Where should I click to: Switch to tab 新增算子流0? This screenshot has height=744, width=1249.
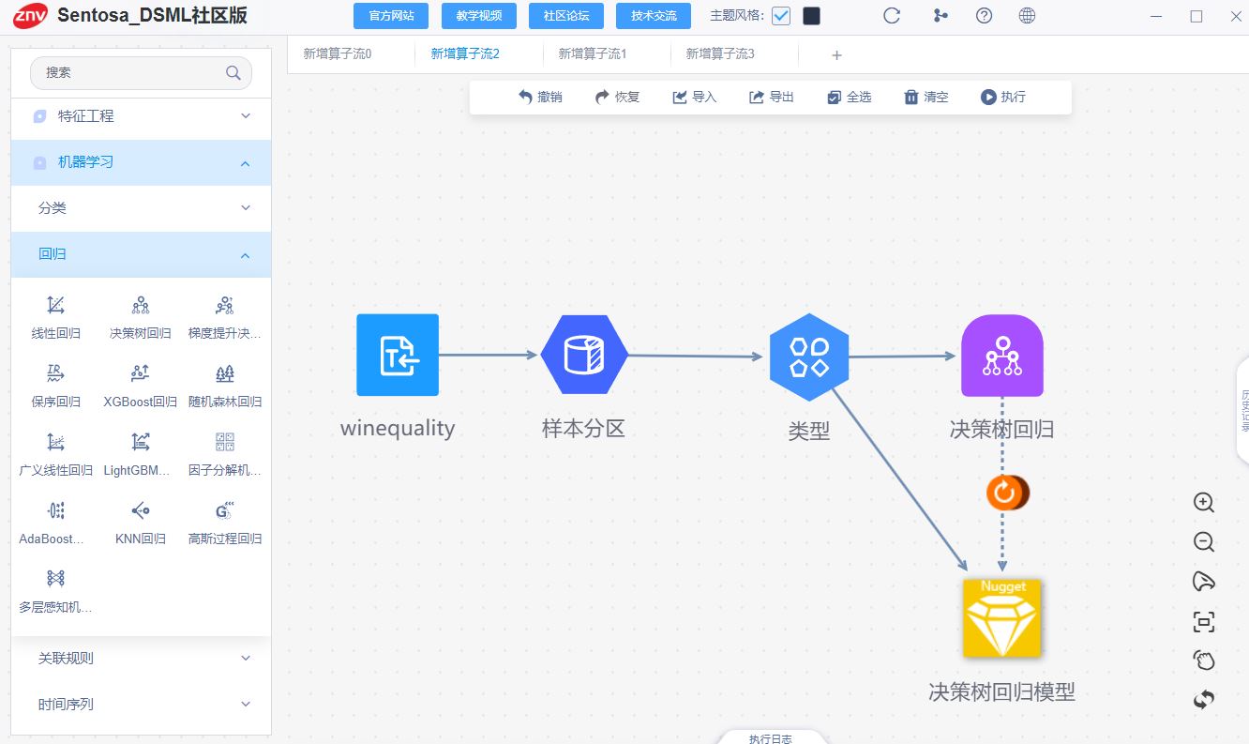click(x=338, y=54)
